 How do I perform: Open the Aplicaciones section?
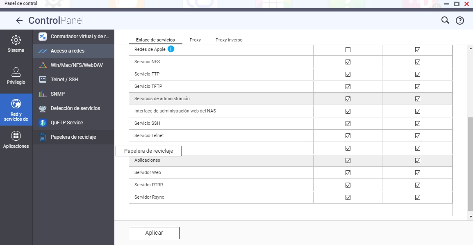tap(16, 140)
